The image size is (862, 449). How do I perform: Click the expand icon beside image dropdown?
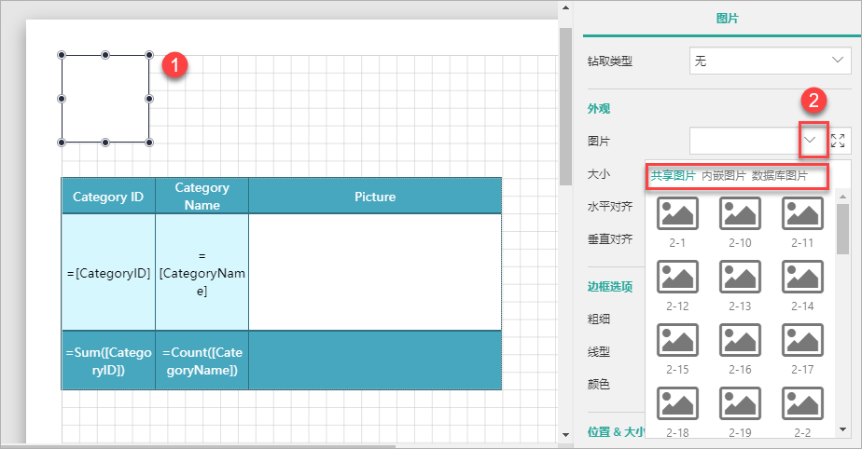click(838, 141)
